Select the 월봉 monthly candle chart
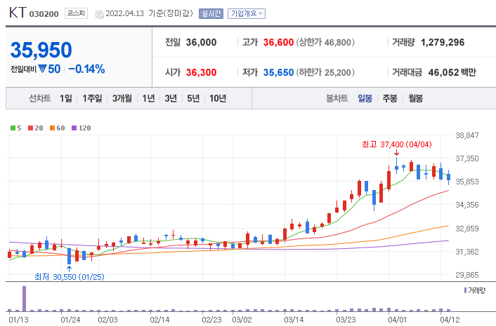Image resolution: width=496 pixels, height=326 pixels. [x=415, y=98]
